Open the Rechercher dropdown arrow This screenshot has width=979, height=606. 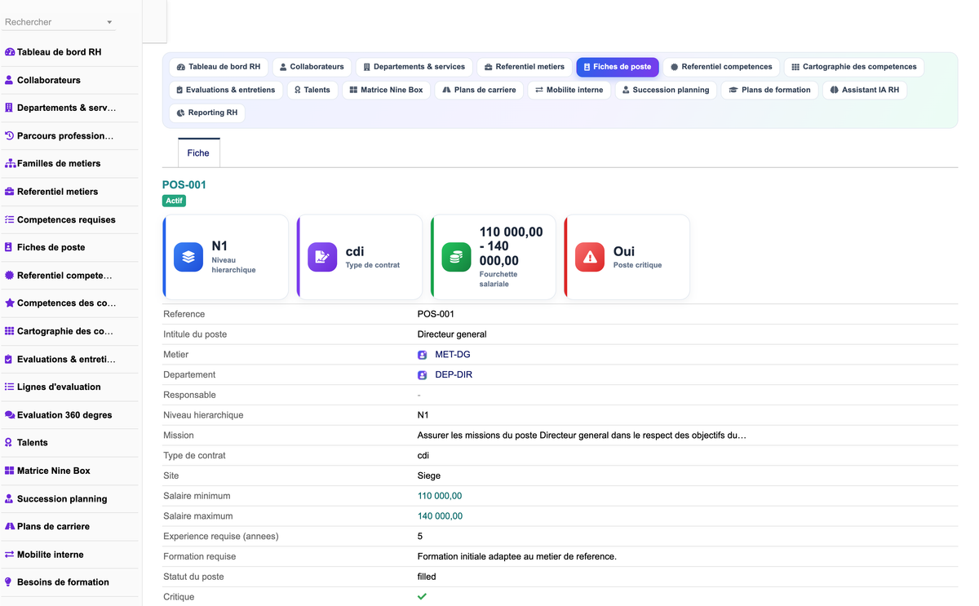109,22
